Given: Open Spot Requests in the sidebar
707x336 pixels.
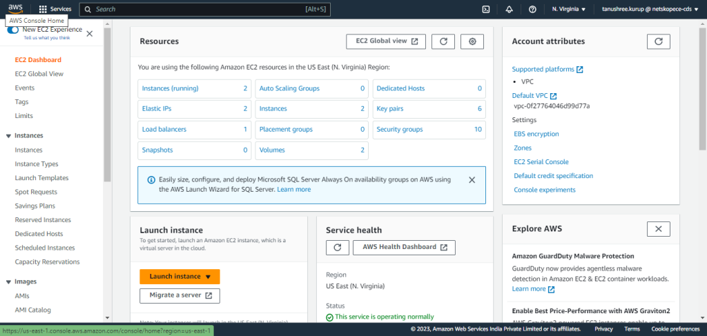Looking at the screenshot, I should pos(36,192).
